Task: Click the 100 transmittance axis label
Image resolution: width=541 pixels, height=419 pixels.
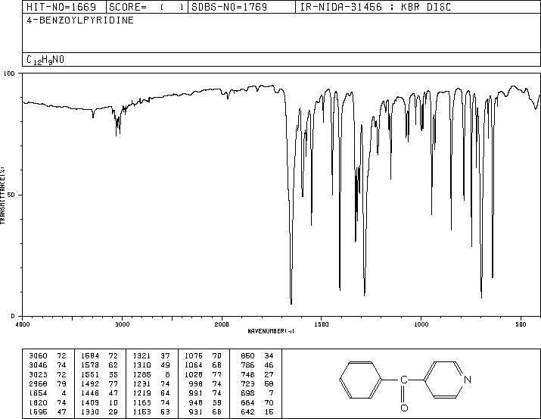Action: (9, 73)
